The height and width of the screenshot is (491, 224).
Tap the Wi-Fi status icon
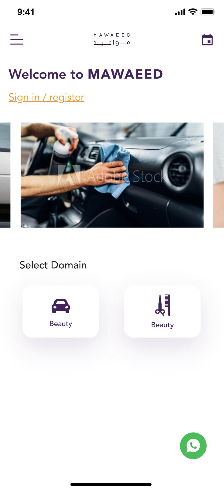[x=193, y=12]
